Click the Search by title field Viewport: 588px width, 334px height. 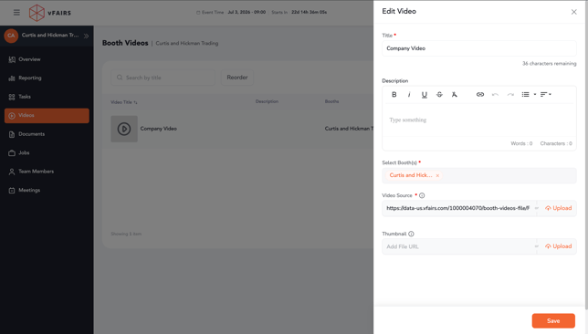pos(163,78)
